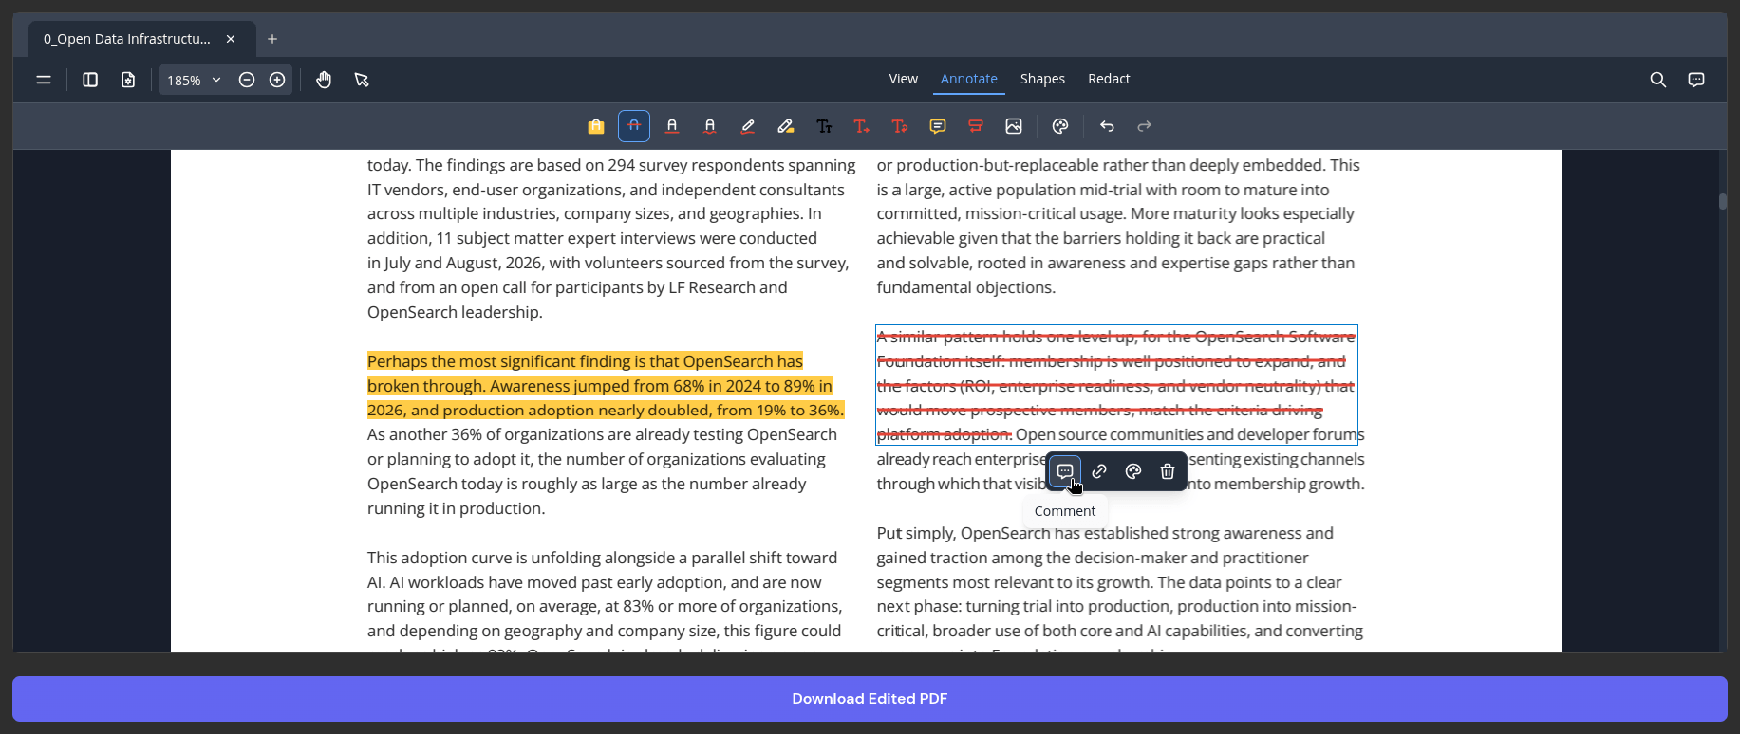Delete the selected strikethrough annotation
Image resolution: width=1740 pixels, height=734 pixels.
point(1168,471)
